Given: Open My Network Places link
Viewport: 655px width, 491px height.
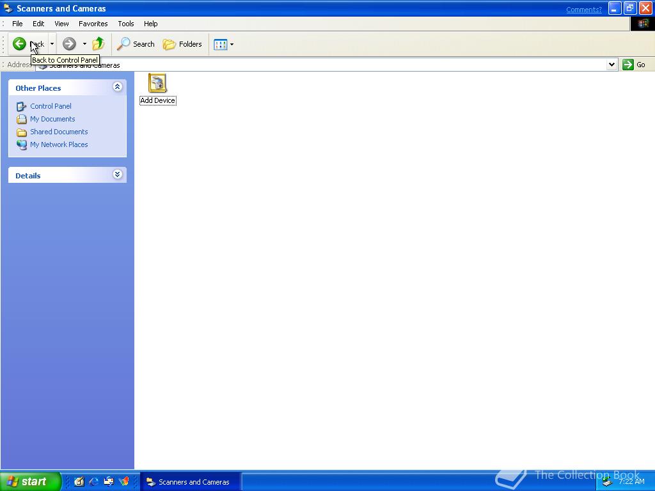Looking at the screenshot, I should (59, 144).
